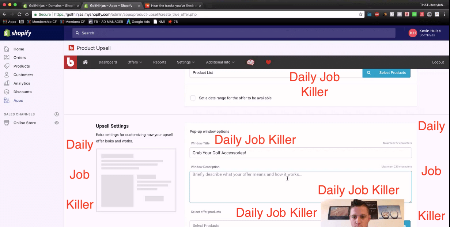Click the Window Description text area
This screenshot has width=450, height=227.
300,187
